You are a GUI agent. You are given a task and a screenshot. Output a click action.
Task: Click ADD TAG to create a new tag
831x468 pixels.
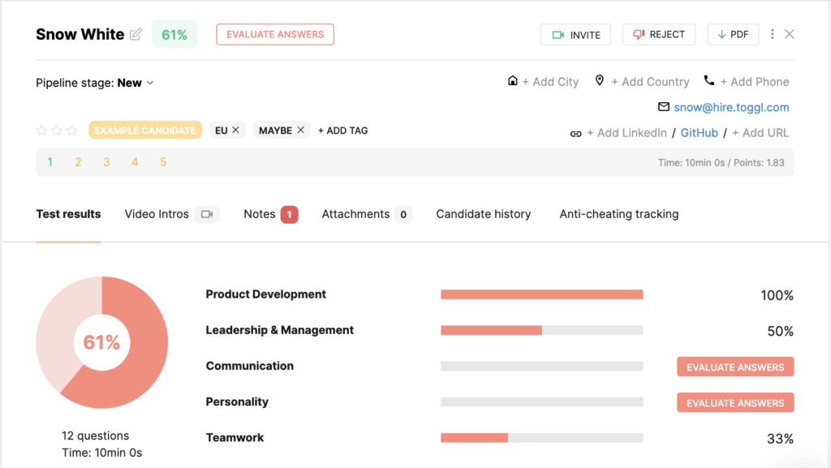[x=342, y=130]
